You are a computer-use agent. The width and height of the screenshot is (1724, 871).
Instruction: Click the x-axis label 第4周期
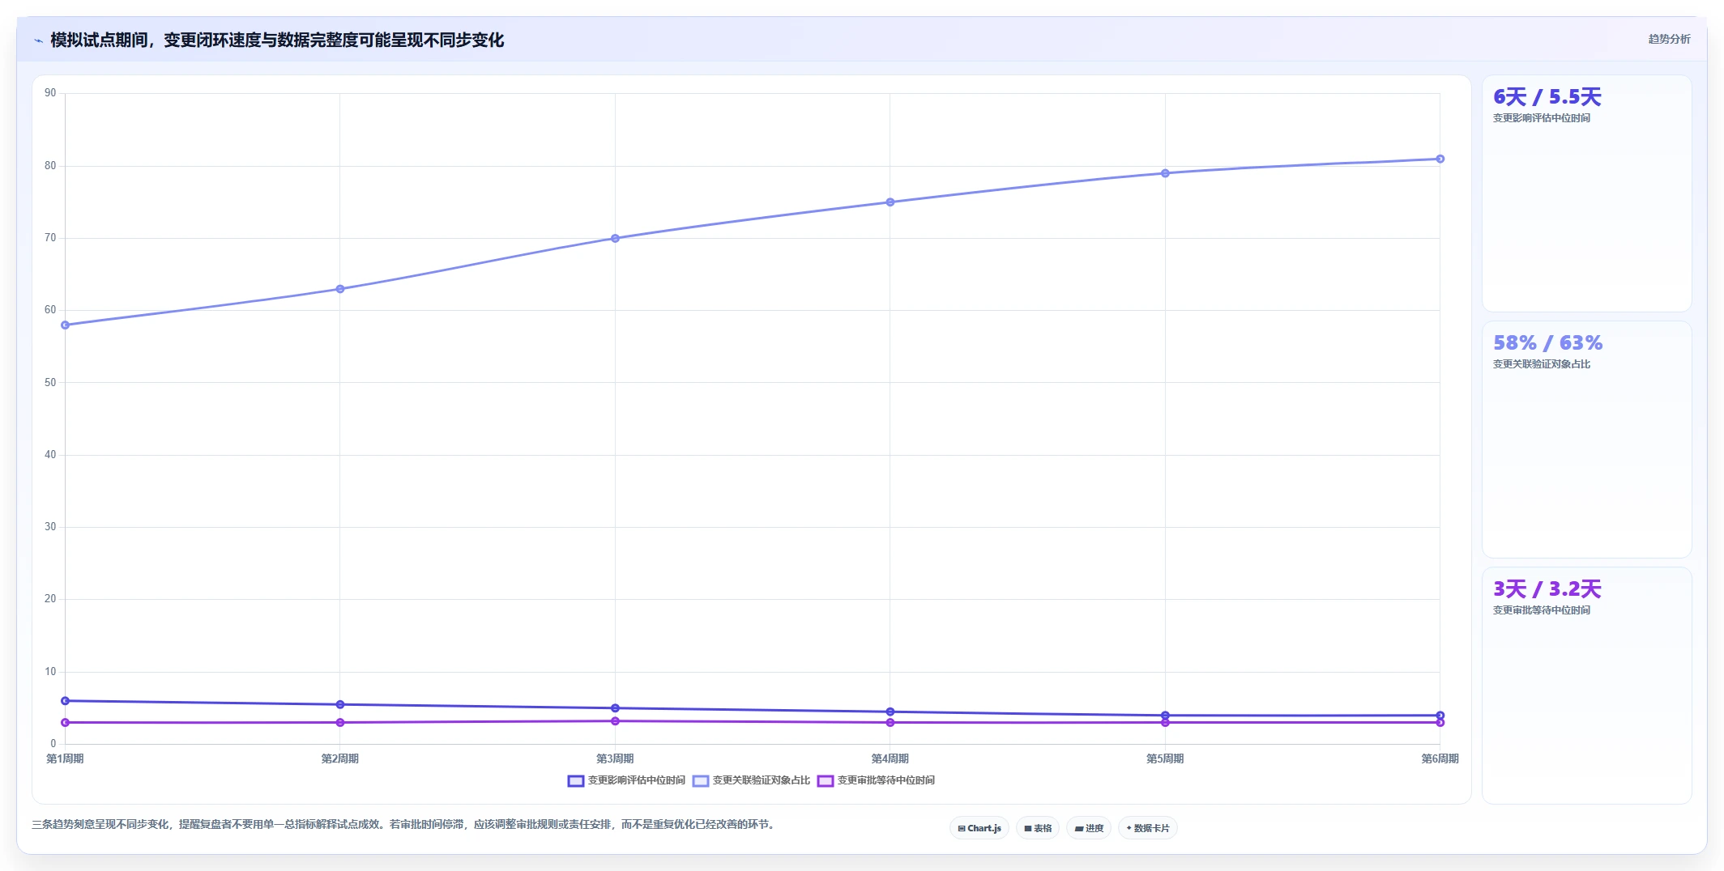pyautogui.click(x=890, y=758)
